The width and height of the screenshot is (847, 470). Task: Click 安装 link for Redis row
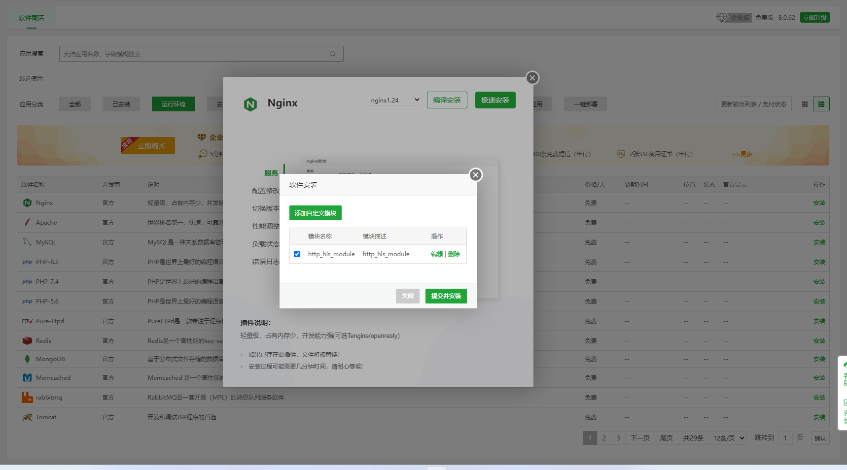(819, 340)
